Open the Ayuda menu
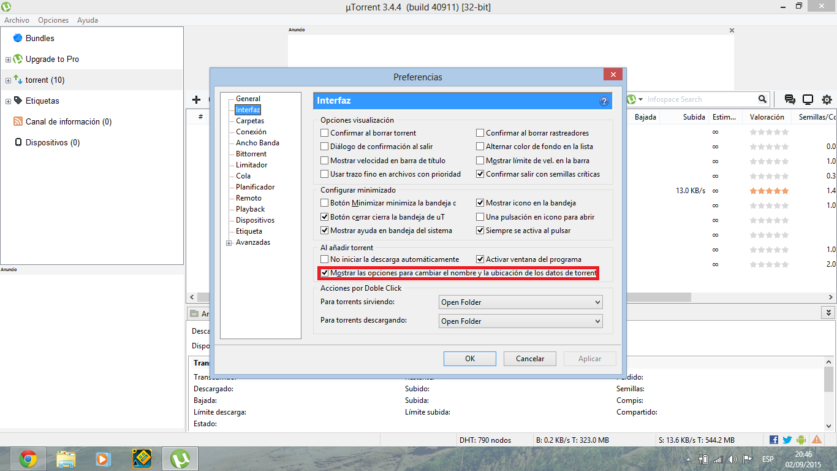837x471 pixels. [88, 20]
